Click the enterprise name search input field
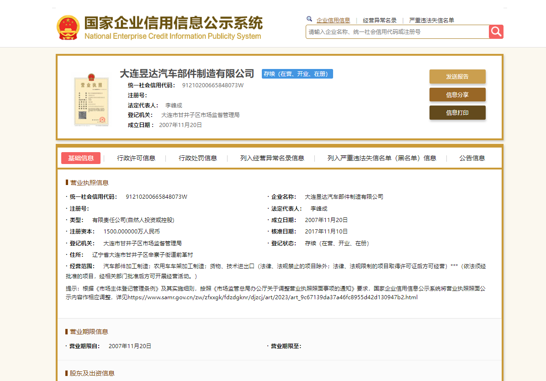 coord(398,32)
